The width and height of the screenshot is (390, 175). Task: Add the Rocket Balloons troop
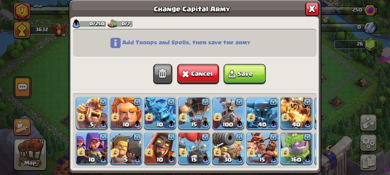(194, 113)
